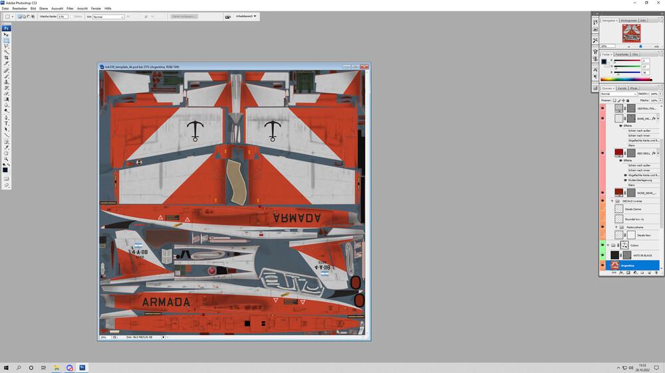Click the Navigator zoom slider
Image resolution: width=665 pixels, height=373 pixels.
640,46
